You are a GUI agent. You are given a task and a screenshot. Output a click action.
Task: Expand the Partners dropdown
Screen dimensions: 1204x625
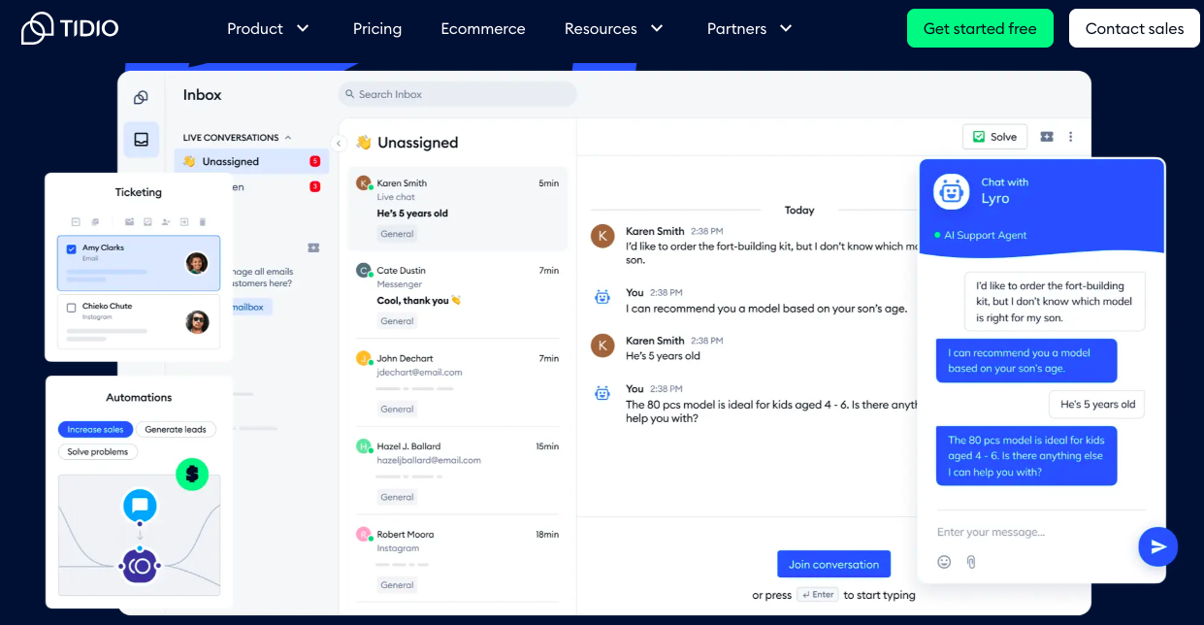click(x=749, y=28)
